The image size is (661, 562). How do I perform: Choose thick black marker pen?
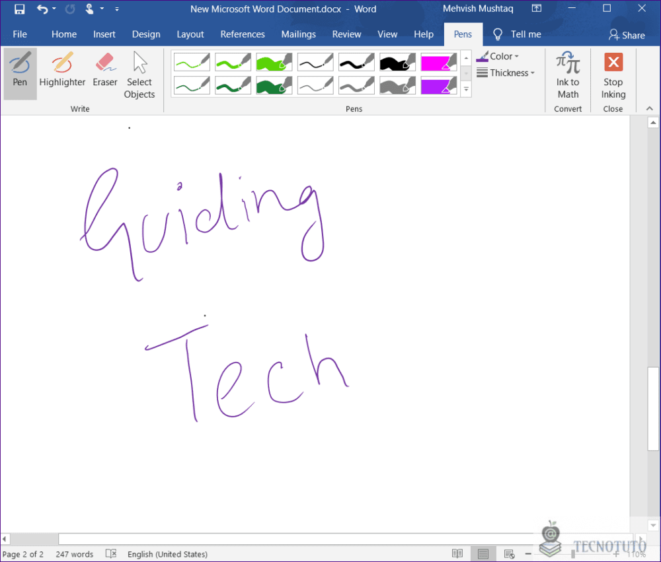tap(397, 62)
